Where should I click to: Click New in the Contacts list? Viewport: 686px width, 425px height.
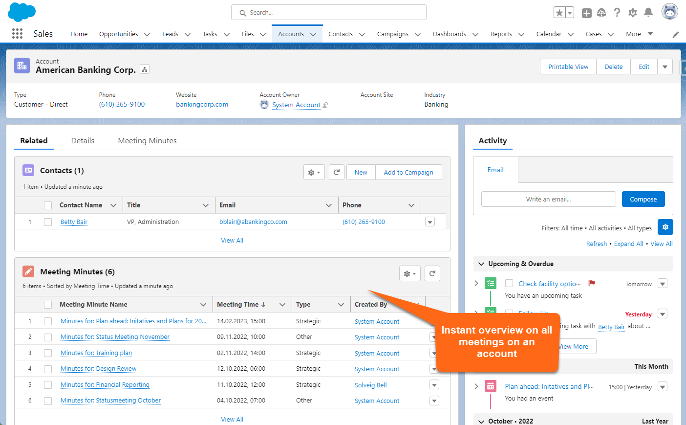(361, 172)
